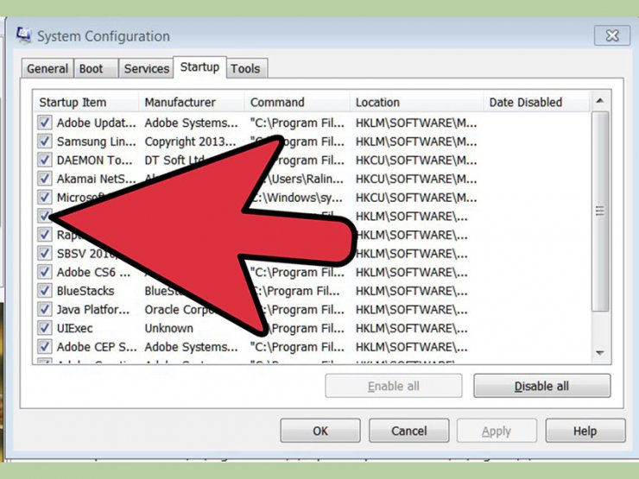Screen dimensions: 639x479
Task: Switch to the Services tab
Action: point(146,68)
